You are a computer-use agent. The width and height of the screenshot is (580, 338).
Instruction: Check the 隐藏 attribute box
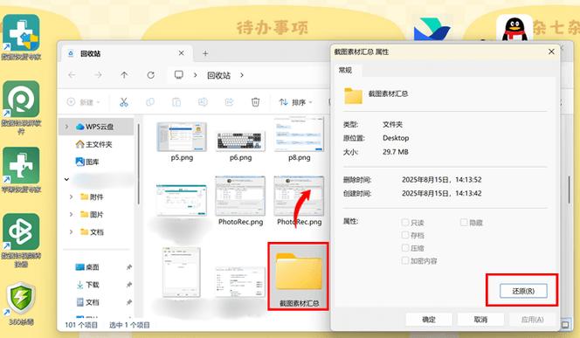pos(464,222)
